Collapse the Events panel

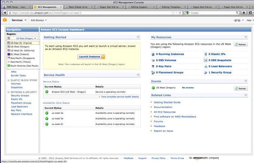(x=246, y=81)
